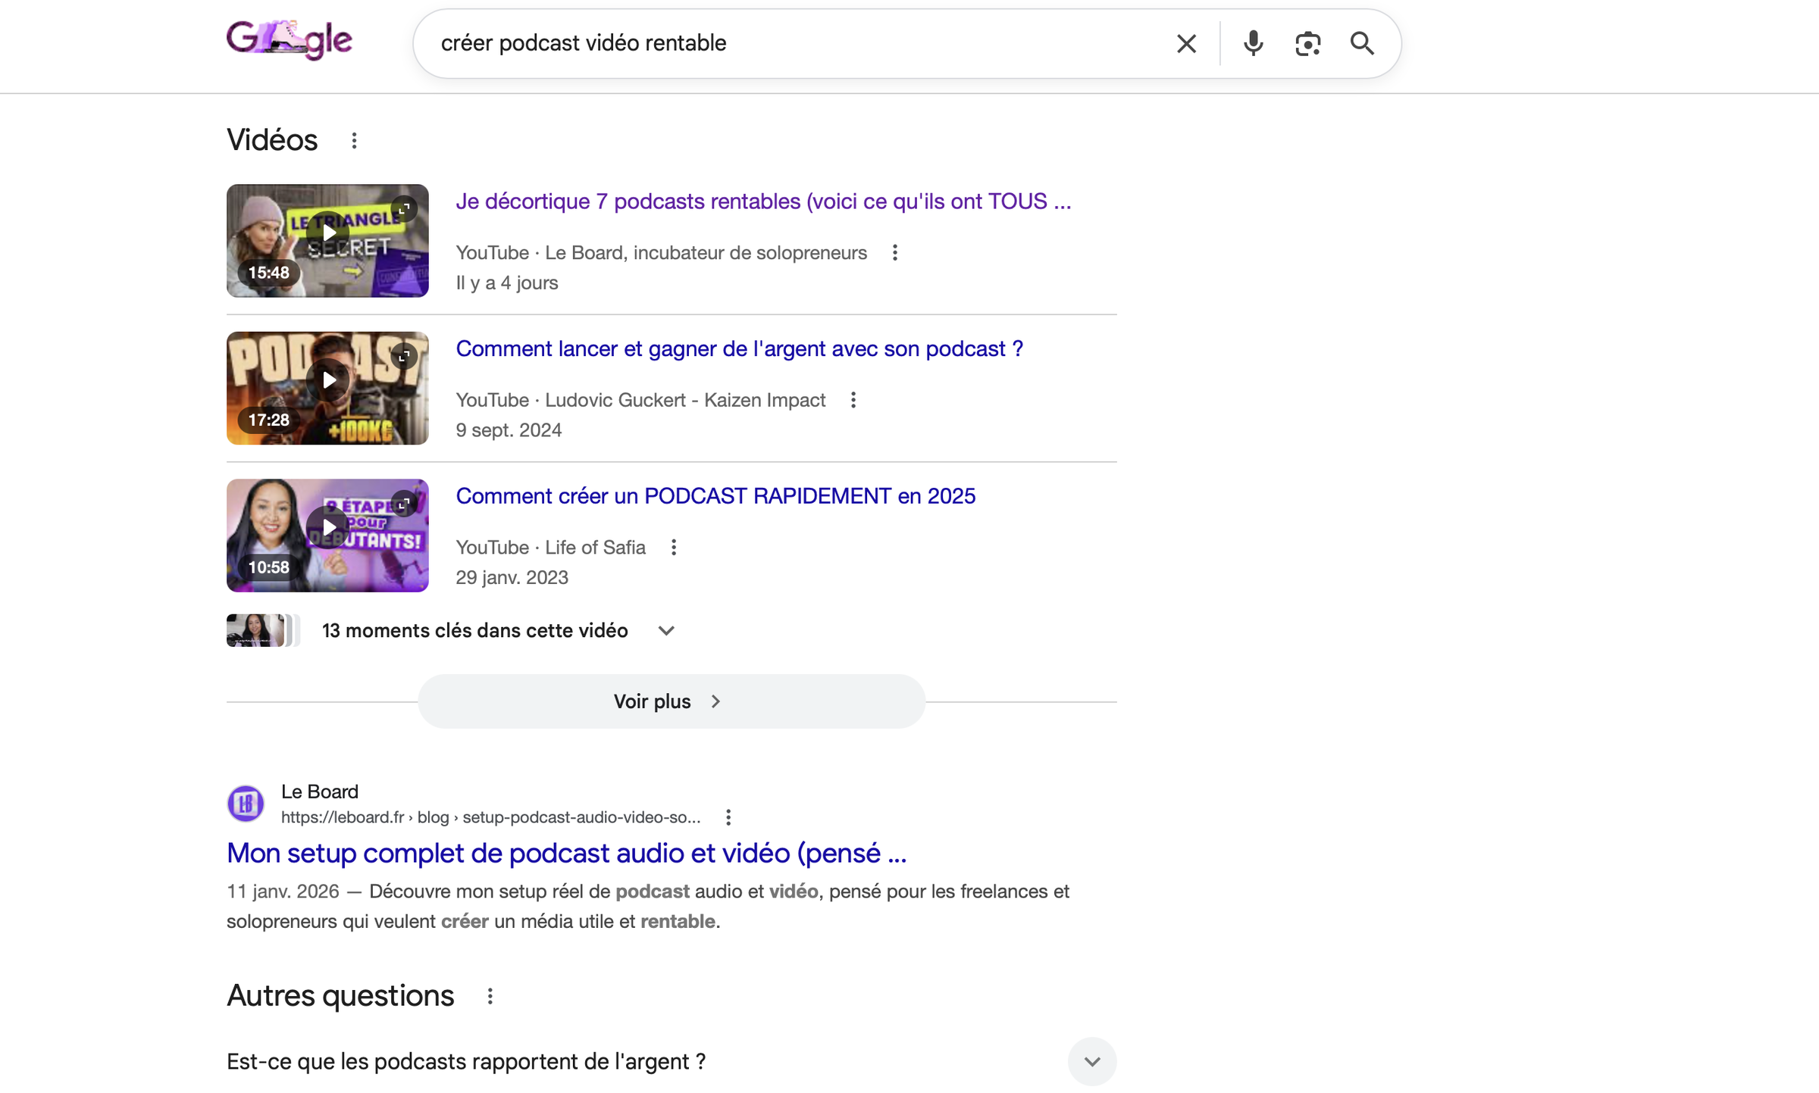Submit the search with the magnifier icon
1819x1093 pixels.
(1362, 43)
